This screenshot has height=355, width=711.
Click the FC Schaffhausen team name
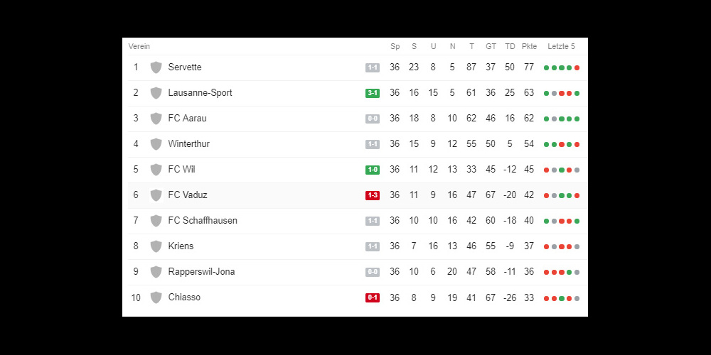pos(203,221)
